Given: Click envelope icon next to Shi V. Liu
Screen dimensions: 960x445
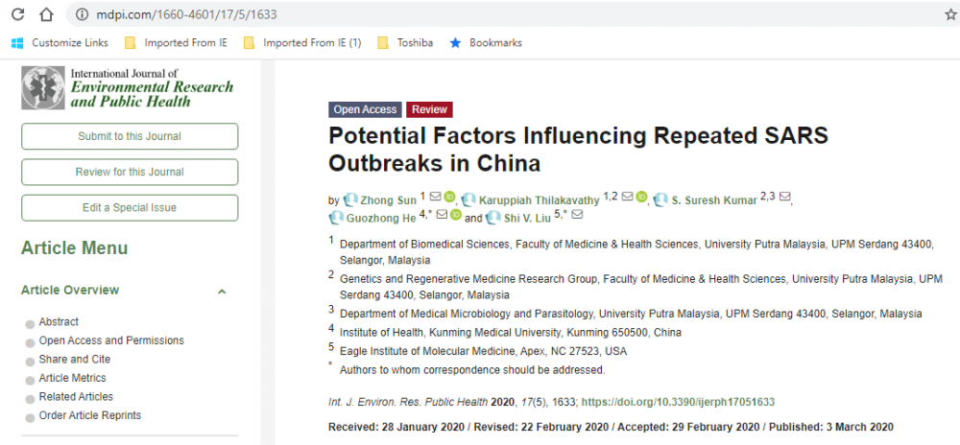Looking at the screenshot, I should point(577,215).
